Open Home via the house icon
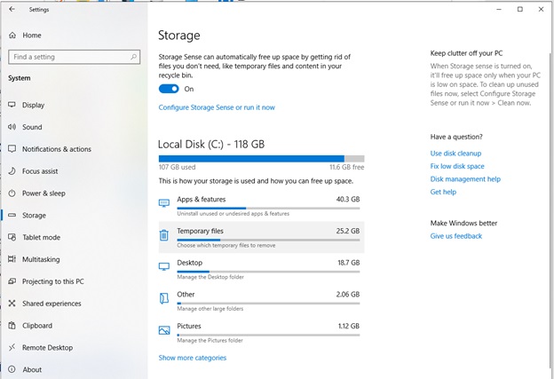The image size is (554, 379). [12, 35]
